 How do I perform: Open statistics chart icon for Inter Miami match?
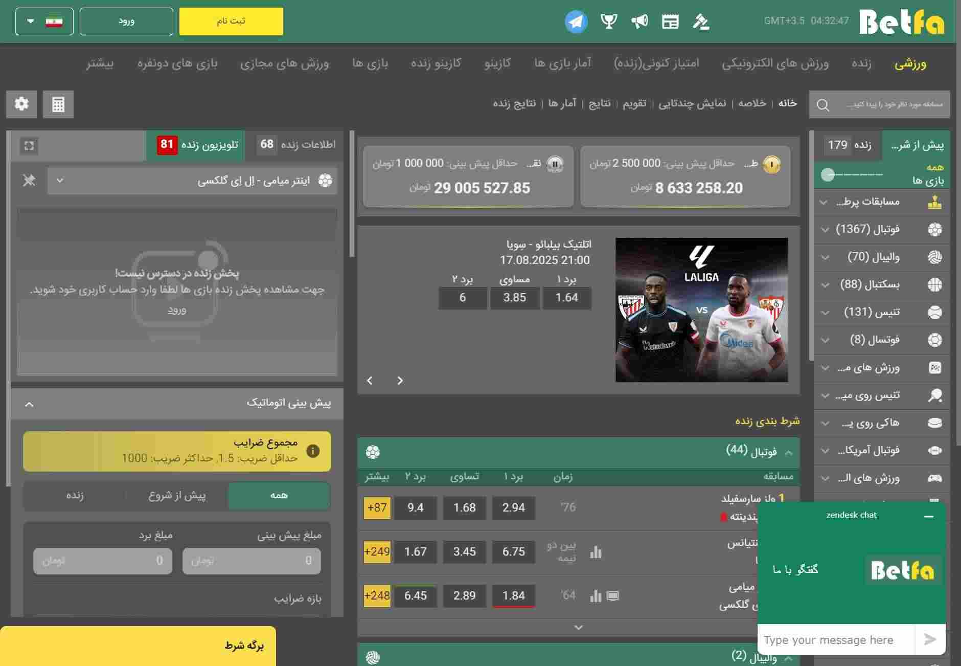click(x=596, y=596)
